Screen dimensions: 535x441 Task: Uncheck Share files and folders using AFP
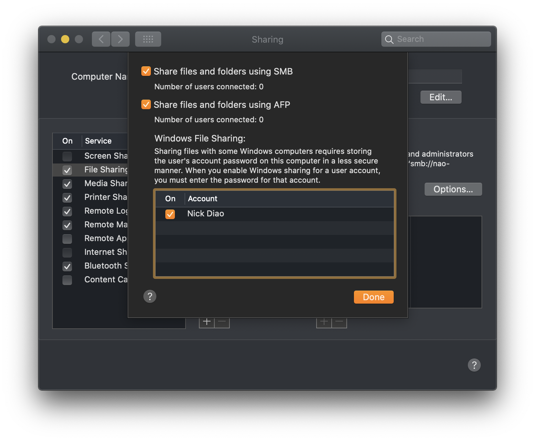click(x=146, y=104)
